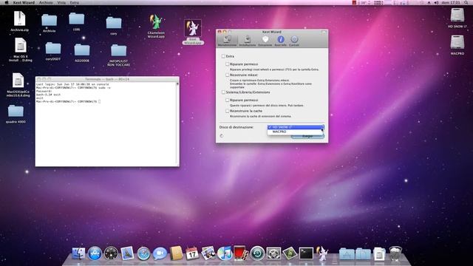Viewport: 473px width, 266px height.
Task: Open Dashboard from the Dock
Action: (111, 253)
